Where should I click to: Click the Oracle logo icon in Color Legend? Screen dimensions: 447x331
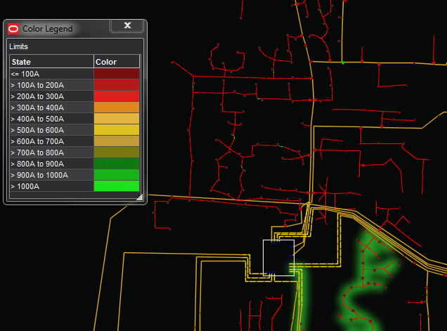click(13, 29)
